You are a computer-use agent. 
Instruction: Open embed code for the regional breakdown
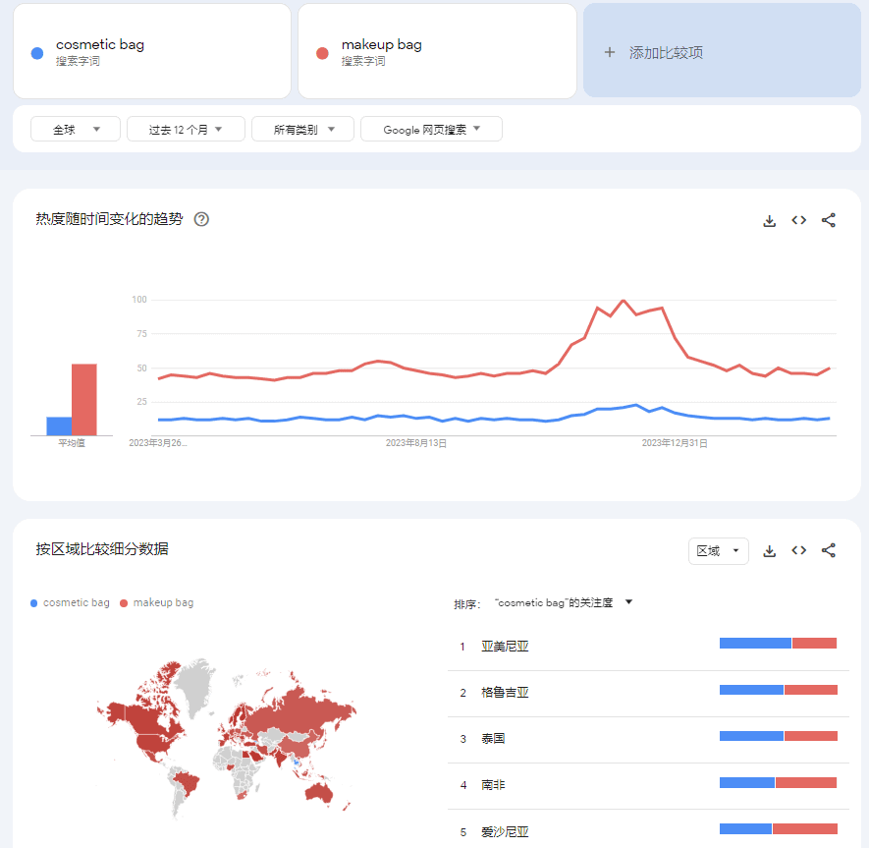point(799,550)
